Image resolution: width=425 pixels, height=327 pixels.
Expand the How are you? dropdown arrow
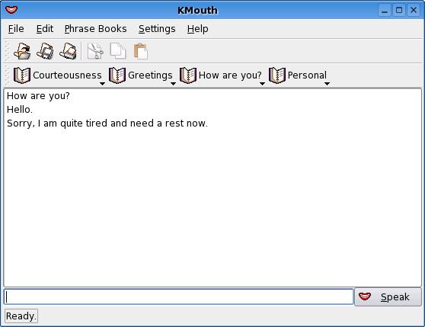click(x=262, y=84)
